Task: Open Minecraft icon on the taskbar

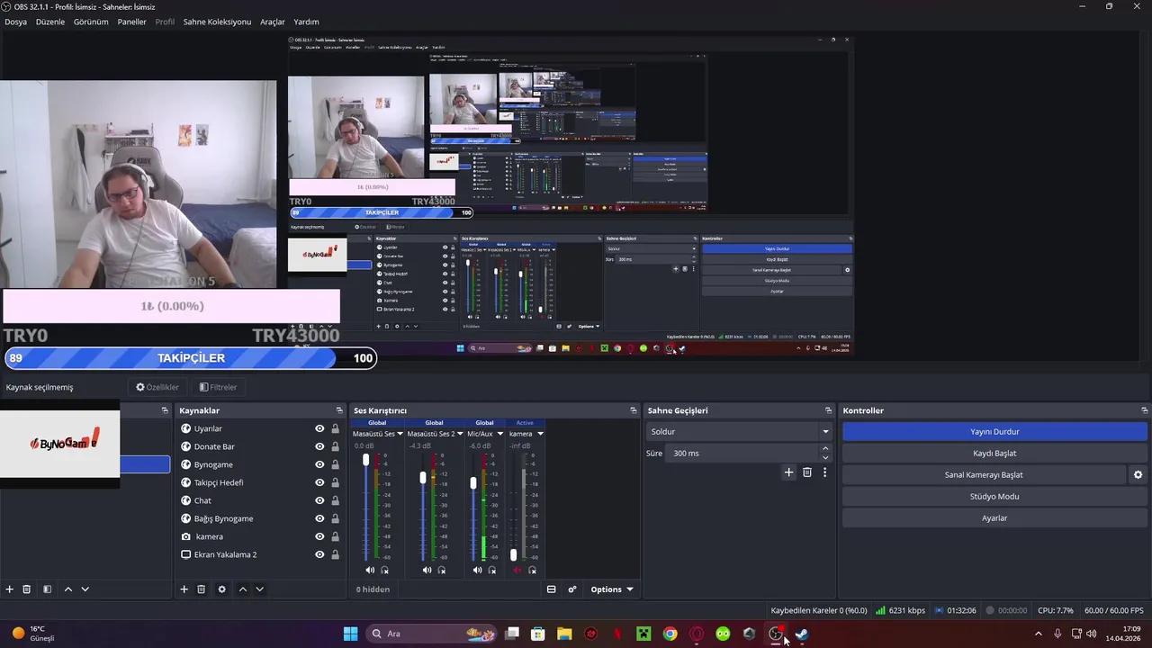Action: [643, 634]
